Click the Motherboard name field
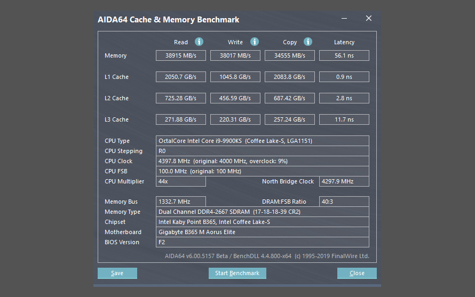 tap(263, 232)
